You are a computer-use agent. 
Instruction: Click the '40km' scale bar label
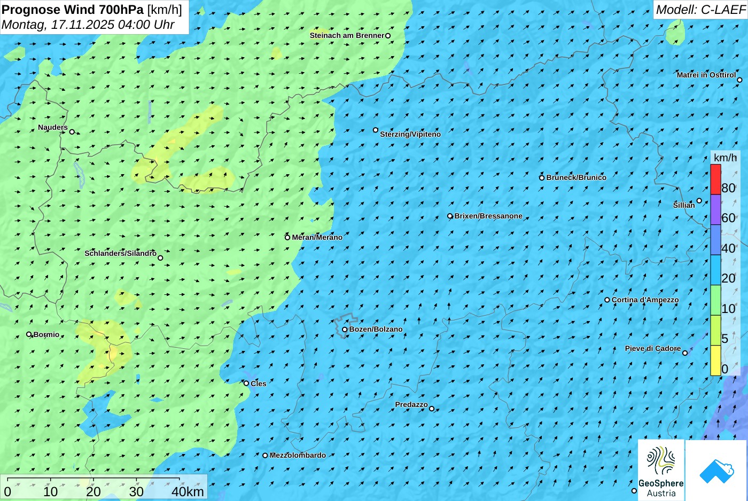pyautogui.click(x=188, y=492)
